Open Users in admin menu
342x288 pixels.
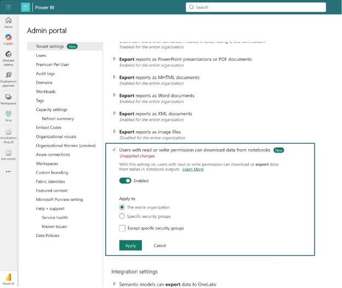click(x=41, y=55)
